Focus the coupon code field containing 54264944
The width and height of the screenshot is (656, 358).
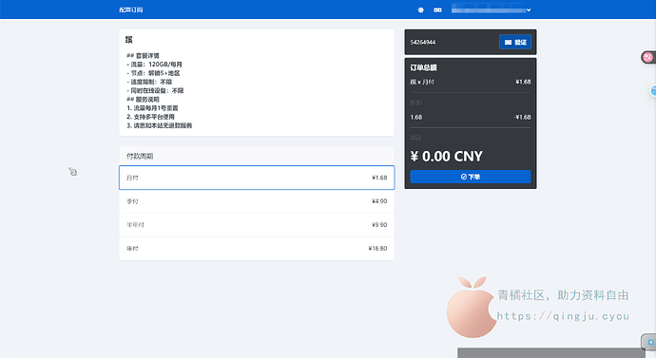click(453, 42)
